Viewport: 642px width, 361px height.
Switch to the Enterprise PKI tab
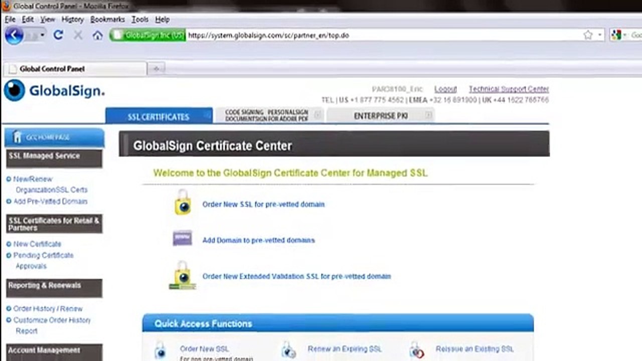pyautogui.click(x=381, y=115)
